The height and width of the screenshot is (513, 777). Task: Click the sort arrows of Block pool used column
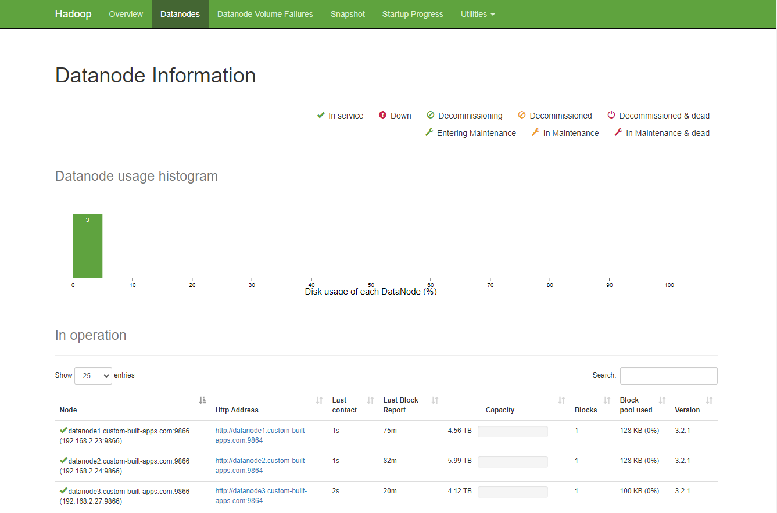(662, 400)
